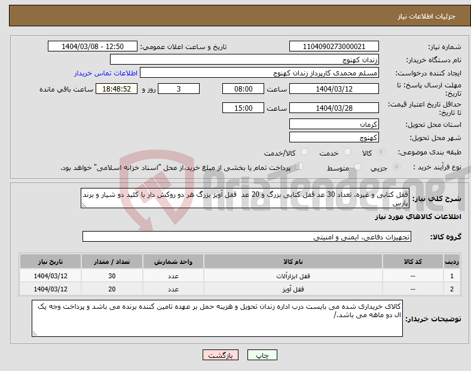Click the تاریخ نیاز column header
Viewport: 471px width, 371px height.
50,261
